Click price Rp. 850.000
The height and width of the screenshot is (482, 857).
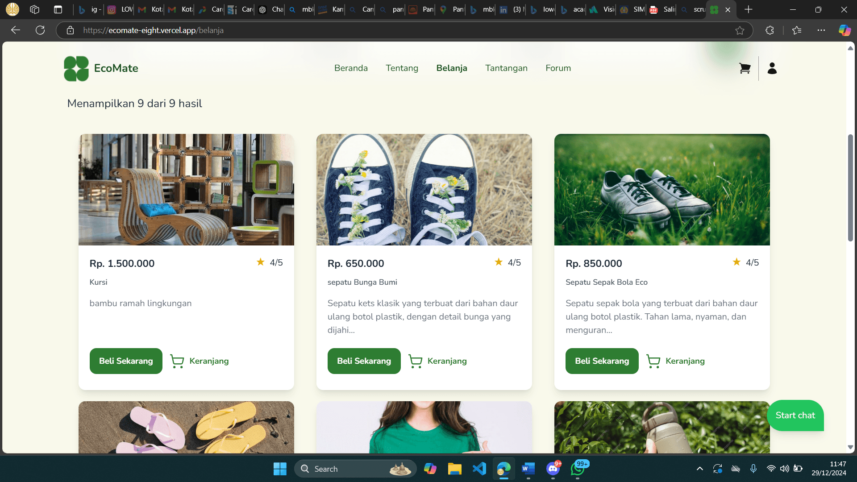(594, 263)
